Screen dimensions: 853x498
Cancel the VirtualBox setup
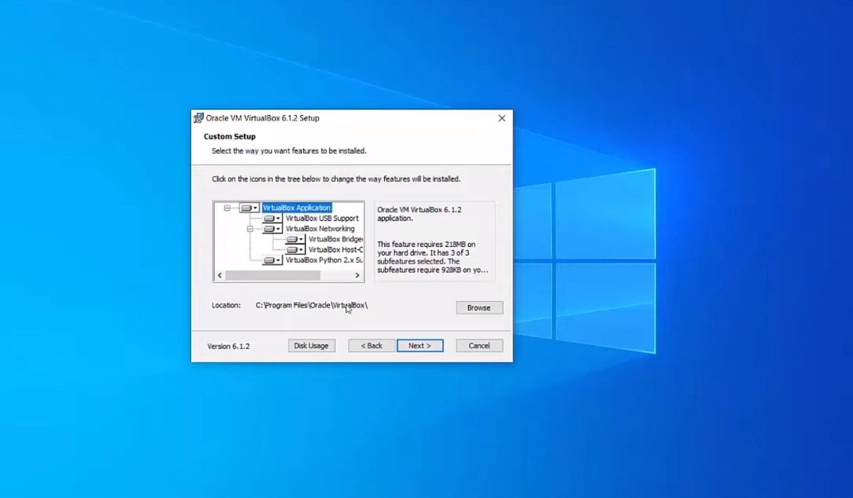[479, 346]
